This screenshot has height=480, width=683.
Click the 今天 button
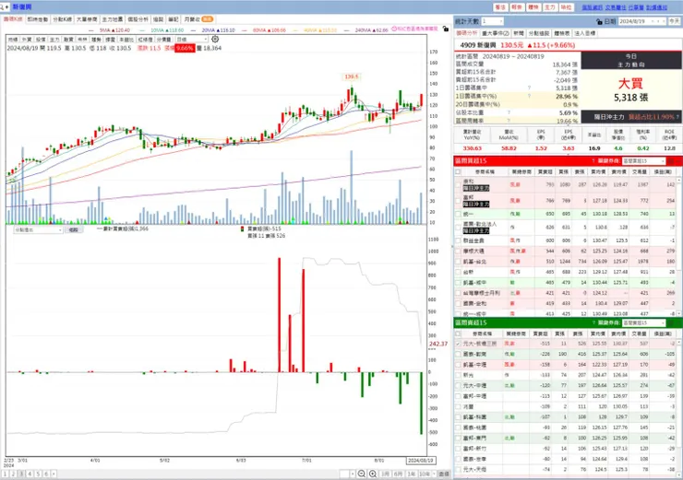click(x=675, y=21)
